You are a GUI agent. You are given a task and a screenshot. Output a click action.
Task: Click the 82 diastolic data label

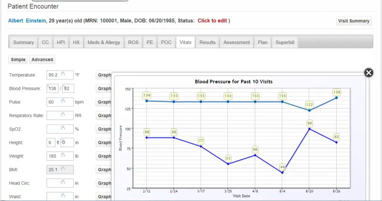336,137
